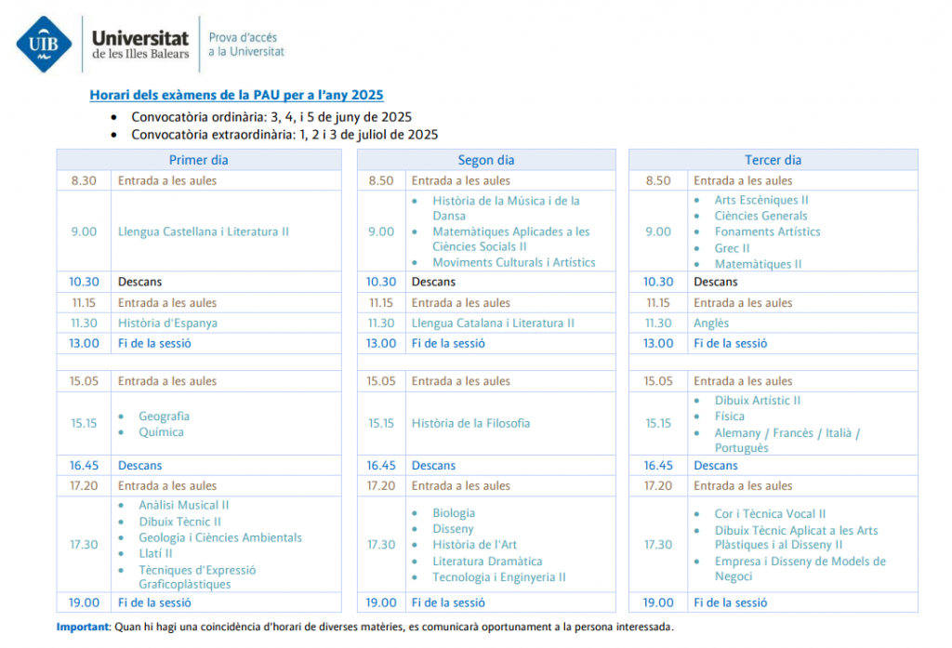Click Matemàtiques Aplicades a les Ciències Socials II
Image resolution: width=952 pixels, height=648 pixels.
tap(510, 239)
